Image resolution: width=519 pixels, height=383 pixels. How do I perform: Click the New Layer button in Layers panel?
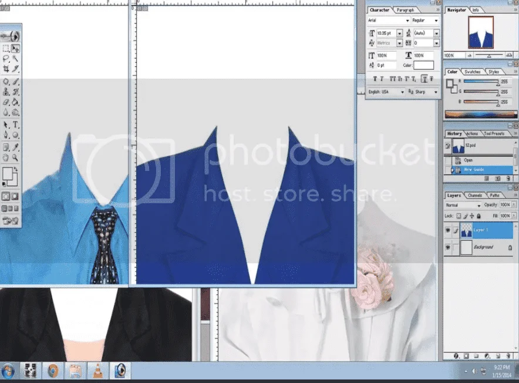(x=498, y=356)
